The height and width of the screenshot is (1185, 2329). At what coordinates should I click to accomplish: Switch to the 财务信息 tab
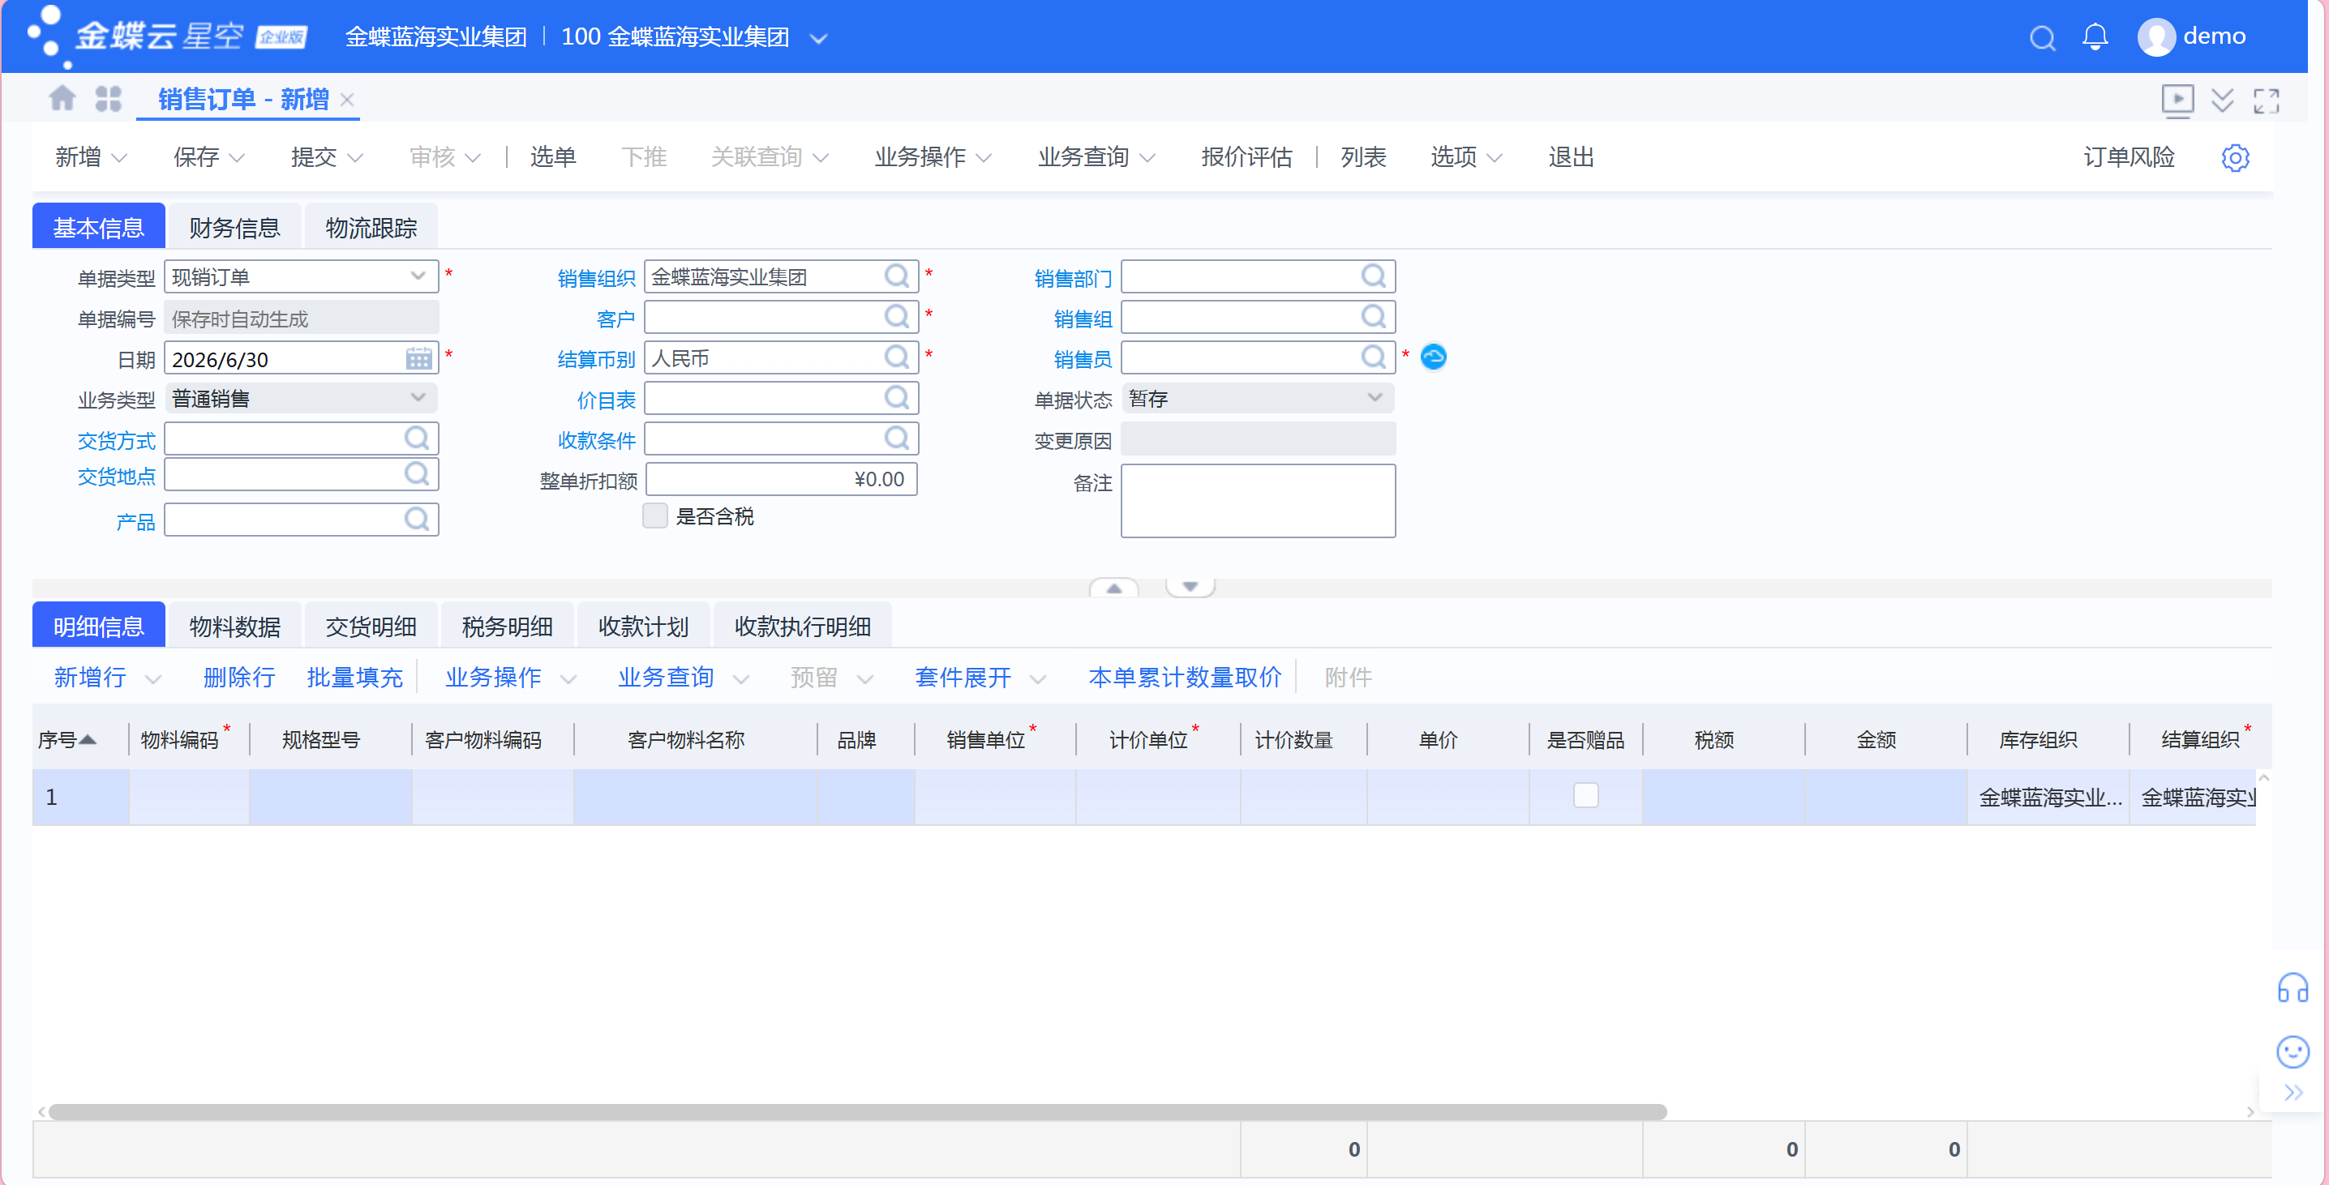click(234, 226)
